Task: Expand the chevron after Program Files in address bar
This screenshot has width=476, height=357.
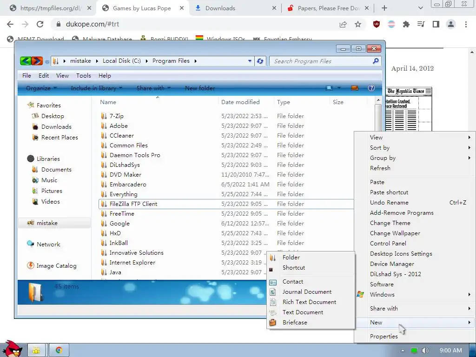Action: (x=196, y=61)
